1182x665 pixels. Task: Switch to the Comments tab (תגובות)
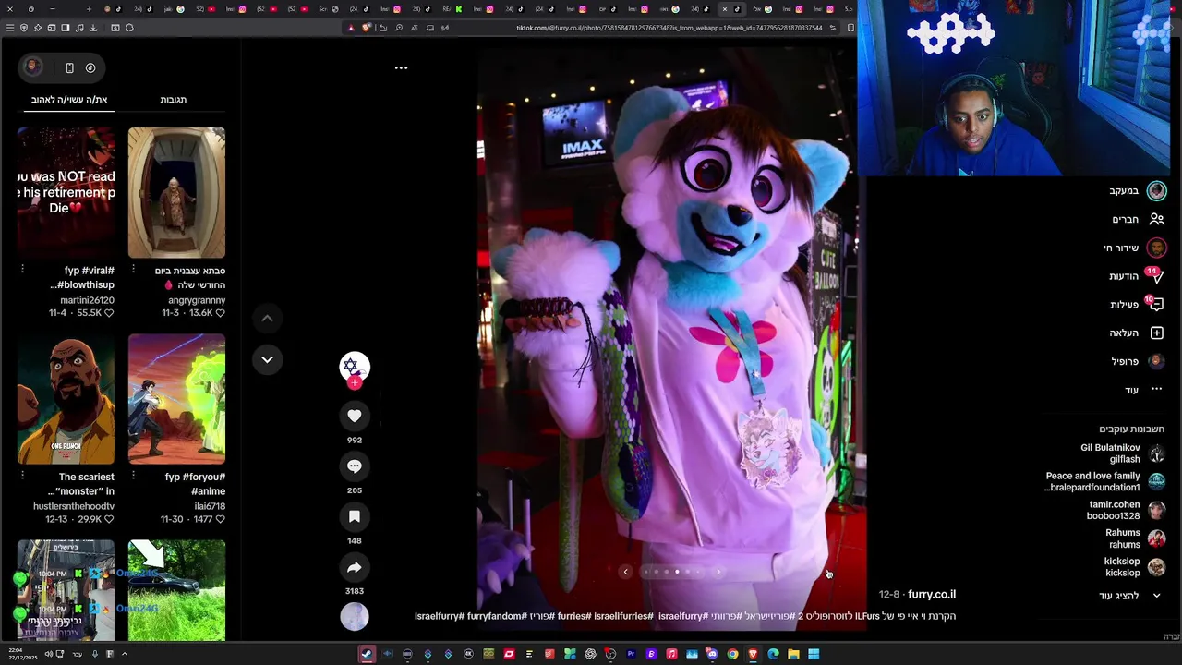click(174, 100)
